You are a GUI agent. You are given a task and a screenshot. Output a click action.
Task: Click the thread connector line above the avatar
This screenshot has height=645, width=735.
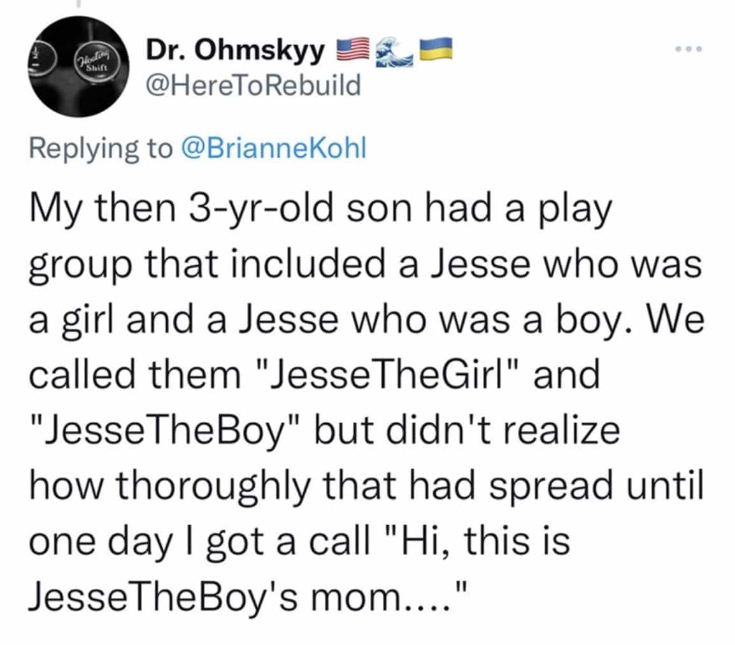(x=80, y=5)
